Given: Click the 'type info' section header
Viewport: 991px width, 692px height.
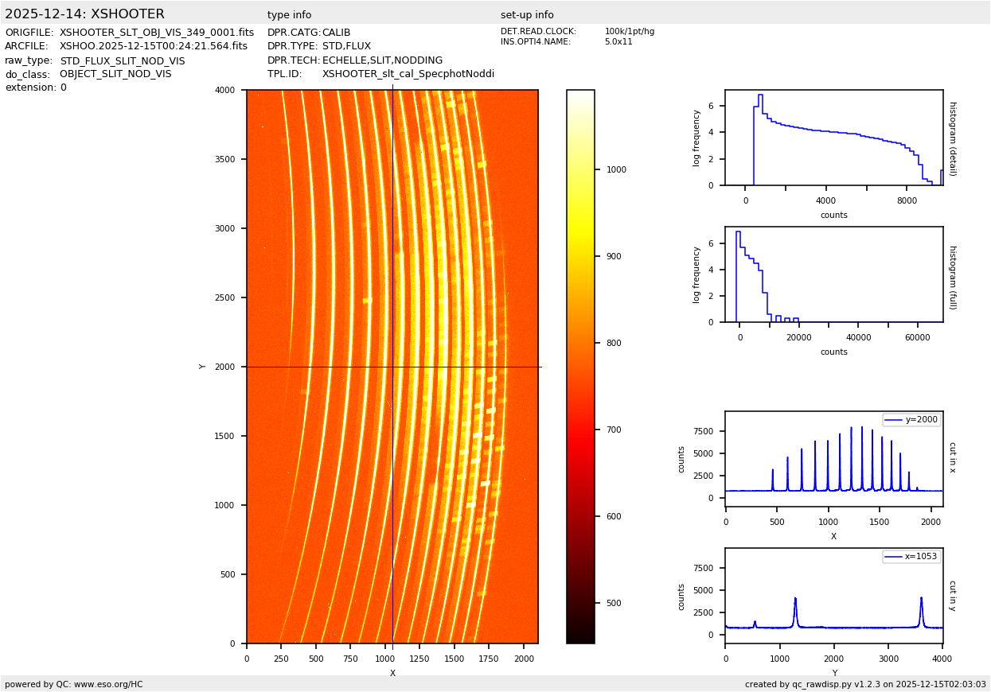Looking at the screenshot, I should click(289, 15).
